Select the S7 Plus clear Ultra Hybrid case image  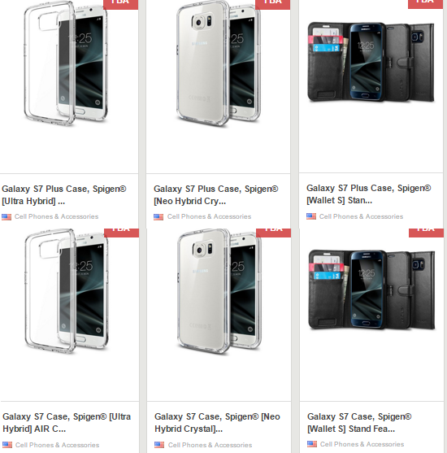[66, 63]
